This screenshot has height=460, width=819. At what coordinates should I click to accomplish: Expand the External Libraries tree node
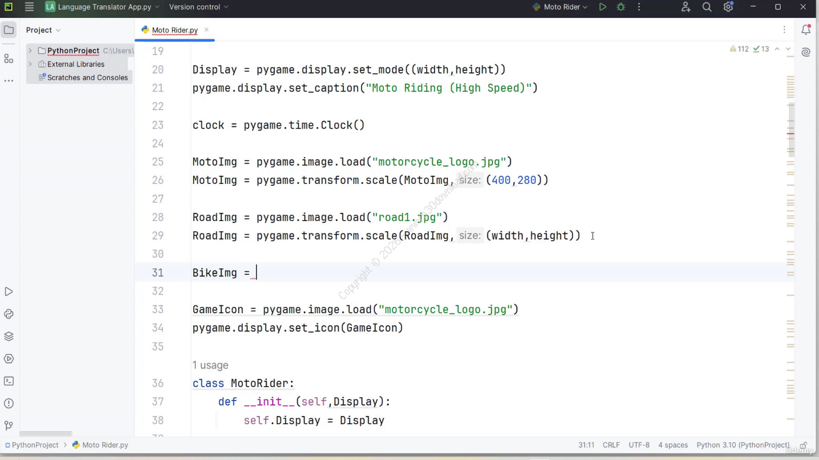[x=30, y=64]
